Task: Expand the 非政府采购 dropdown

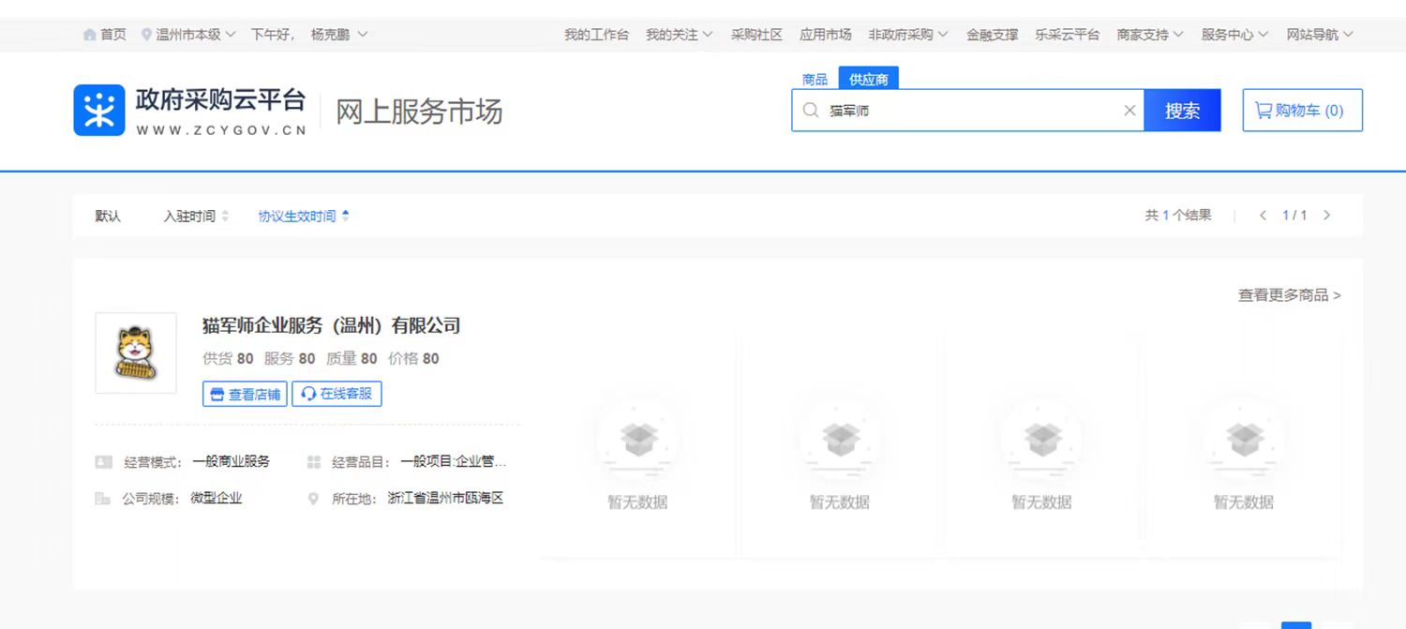Action: tap(943, 35)
